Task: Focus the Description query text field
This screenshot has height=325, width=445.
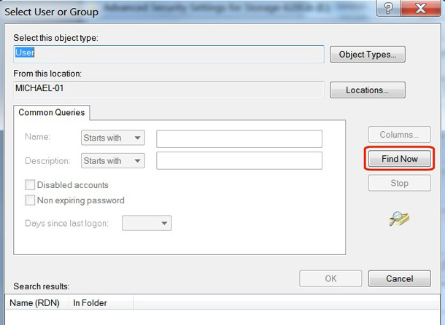Action: pos(239,161)
